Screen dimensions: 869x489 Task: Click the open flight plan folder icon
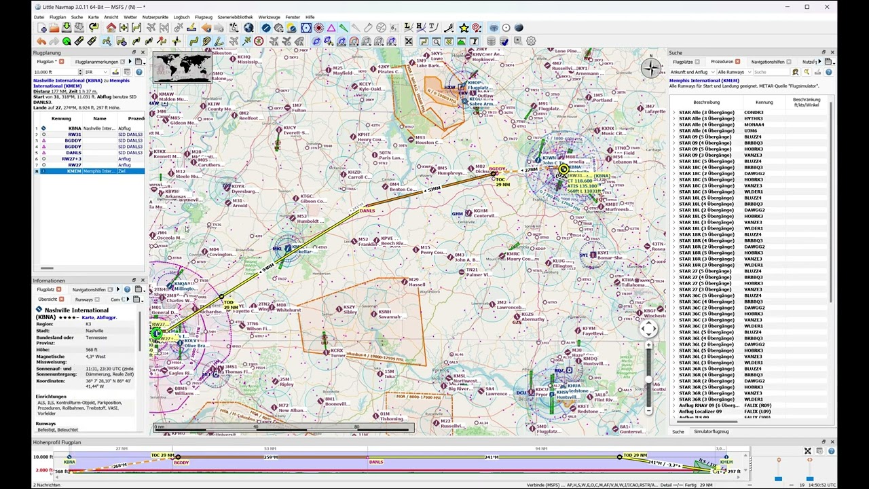tap(54, 28)
